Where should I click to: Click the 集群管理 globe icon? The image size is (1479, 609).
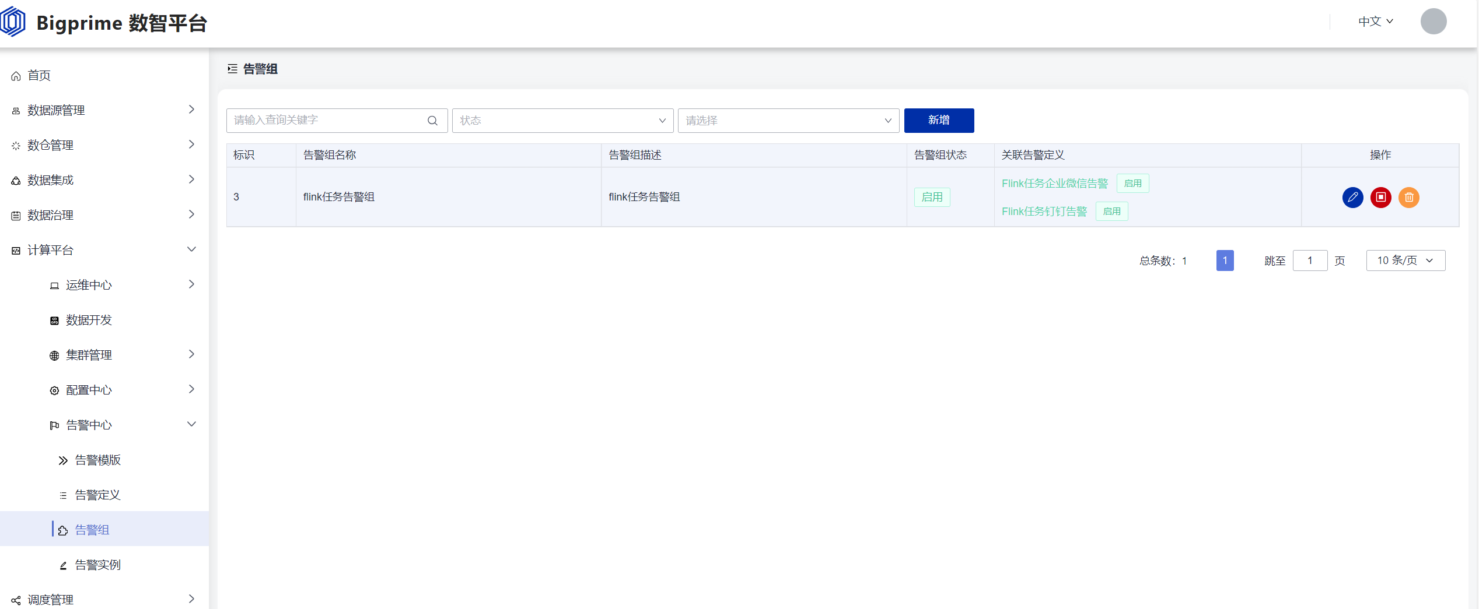pyautogui.click(x=54, y=355)
